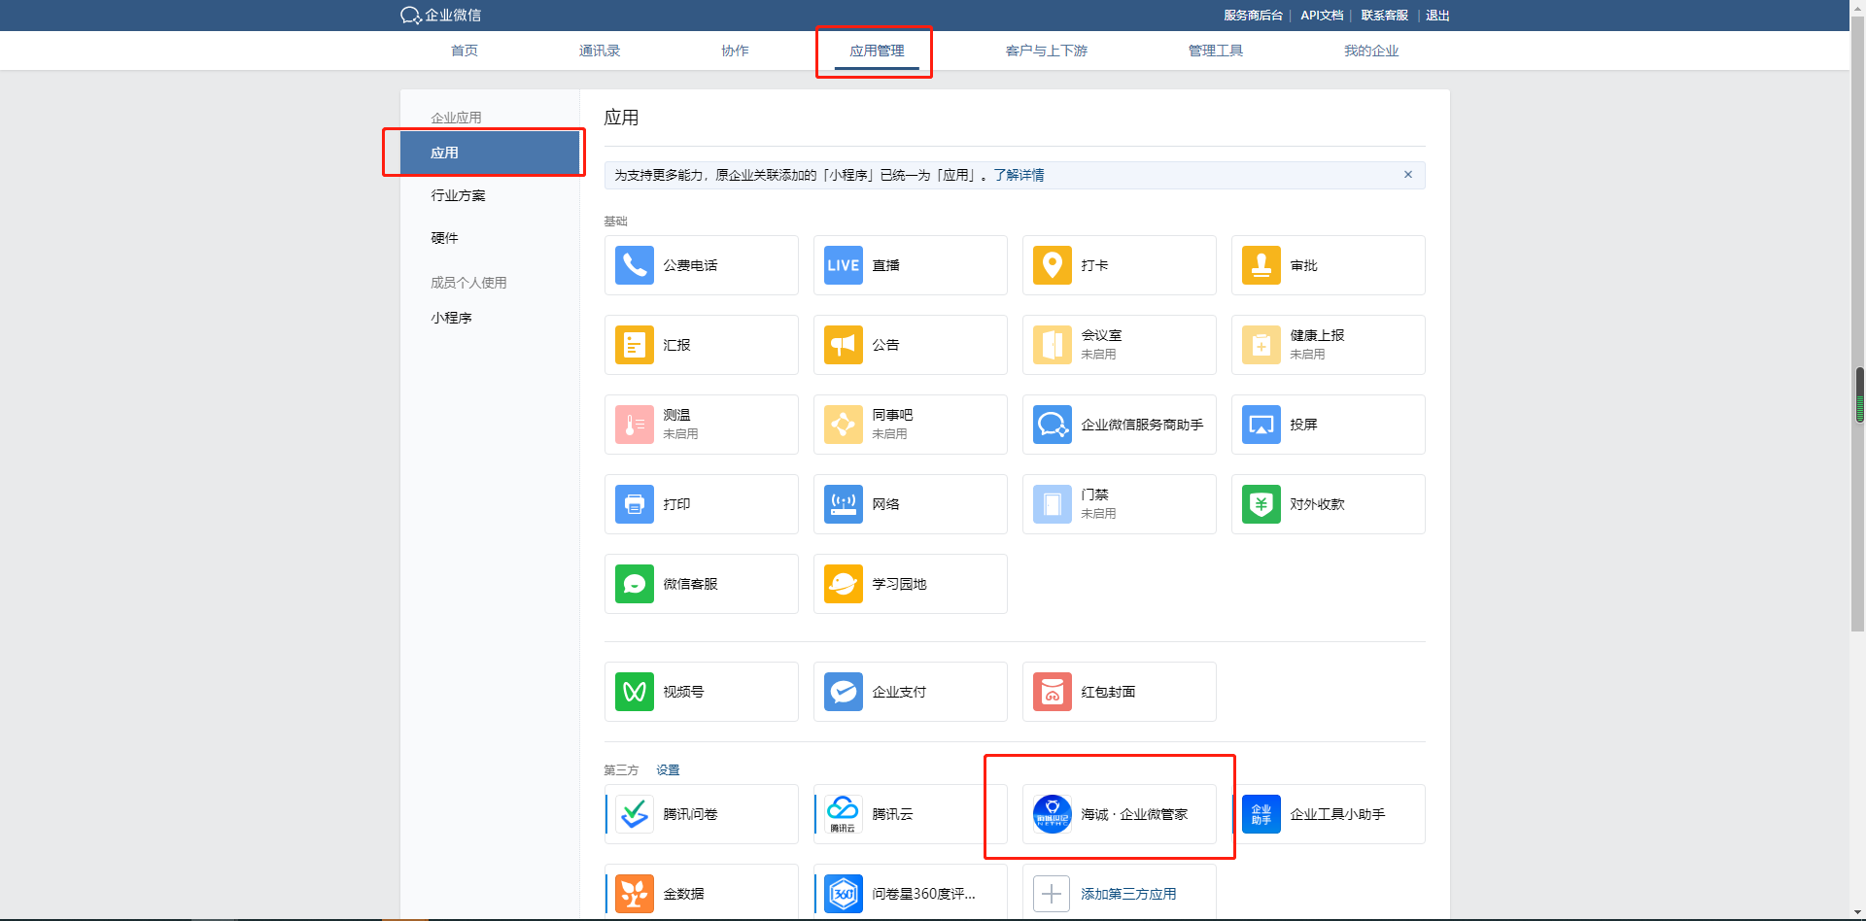Viewport: 1866px width, 921px height.
Task: Click the 未启用 status under 门禁
Action: click(x=1098, y=514)
